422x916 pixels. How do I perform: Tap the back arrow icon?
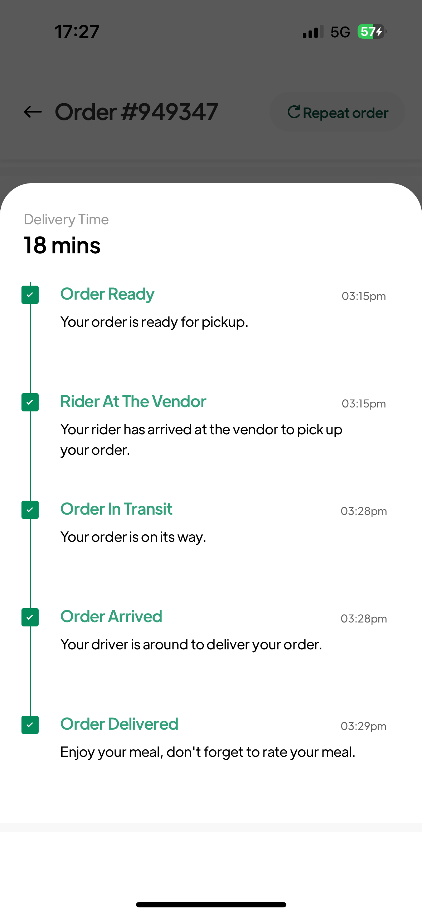click(x=33, y=112)
